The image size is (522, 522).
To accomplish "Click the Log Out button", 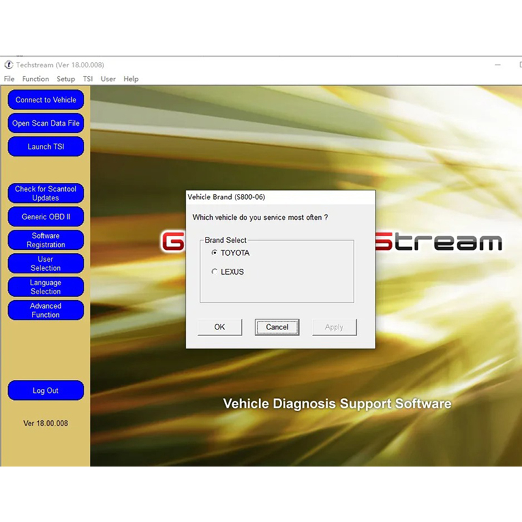I will [46, 390].
